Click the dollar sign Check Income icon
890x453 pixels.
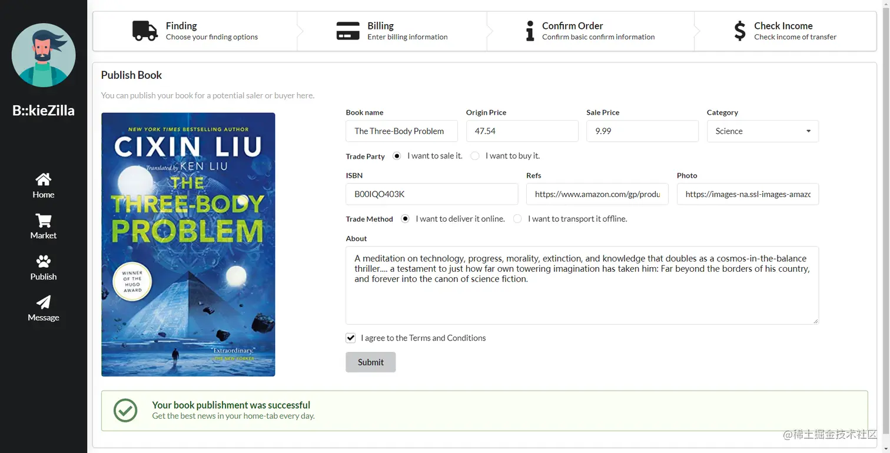click(x=740, y=31)
